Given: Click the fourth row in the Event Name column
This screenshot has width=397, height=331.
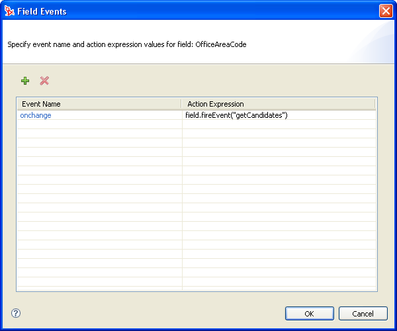Looking at the screenshot, I should pos(99,143).
